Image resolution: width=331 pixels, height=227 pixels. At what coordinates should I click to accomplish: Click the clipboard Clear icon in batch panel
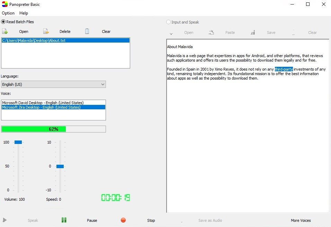coord(87,31)
